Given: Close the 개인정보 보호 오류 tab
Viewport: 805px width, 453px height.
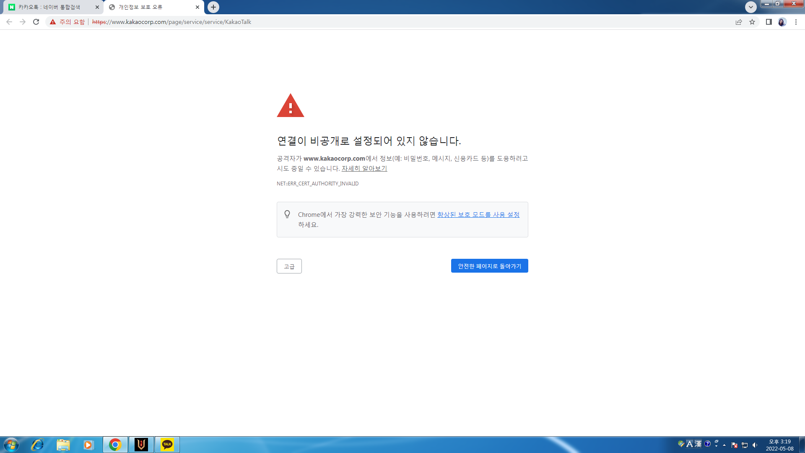Looking at the screenshot, I should click(197, 7).
